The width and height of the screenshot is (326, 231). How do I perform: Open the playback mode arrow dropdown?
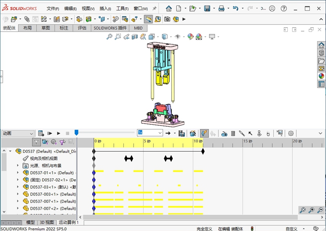click(x=174, y=133)
